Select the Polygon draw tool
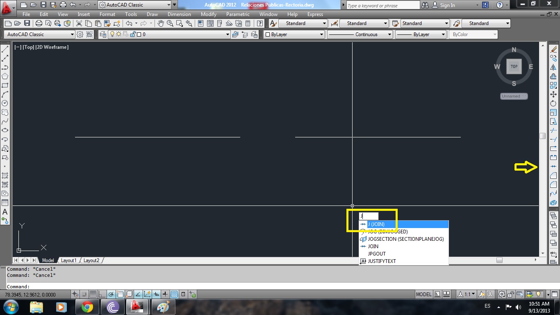 [x=5, y=76]
